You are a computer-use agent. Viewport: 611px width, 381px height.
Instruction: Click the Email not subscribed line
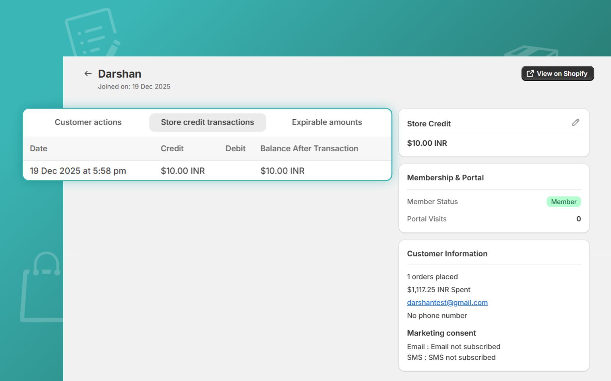[x=454, y=346]
